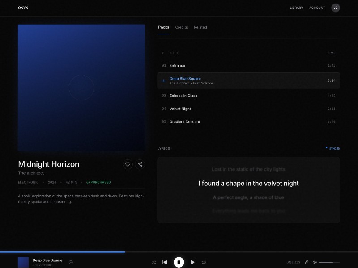Open the LIBRARY menu
358x268 pixels.
296,8
